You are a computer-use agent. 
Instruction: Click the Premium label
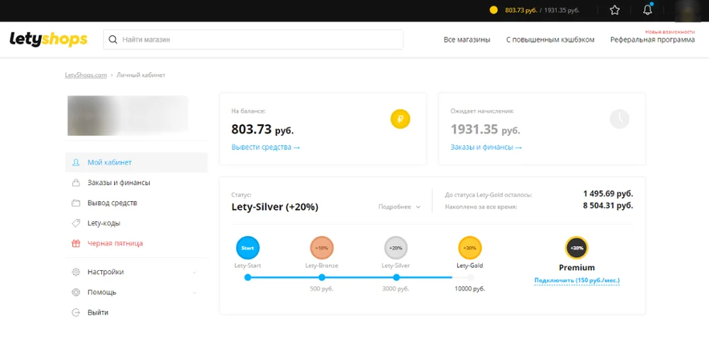pos(576,267)
